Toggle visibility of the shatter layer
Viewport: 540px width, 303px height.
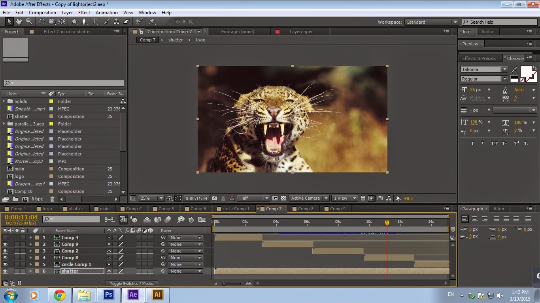click(5, 271)
